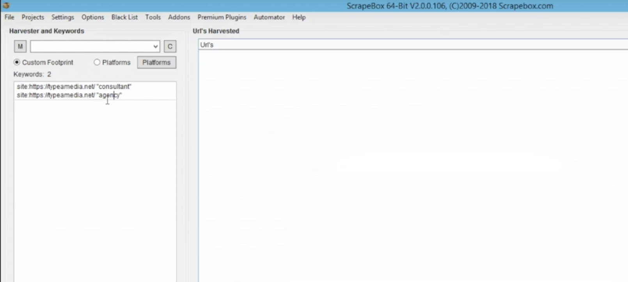Click the C button beside footprint box
Viewport: 628px width, 282px height.
pyautogui.click(x=170, y=46)
